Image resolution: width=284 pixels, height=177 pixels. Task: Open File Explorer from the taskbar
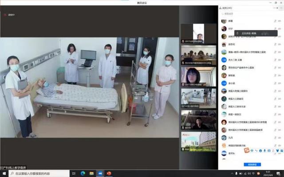[91, 173]
